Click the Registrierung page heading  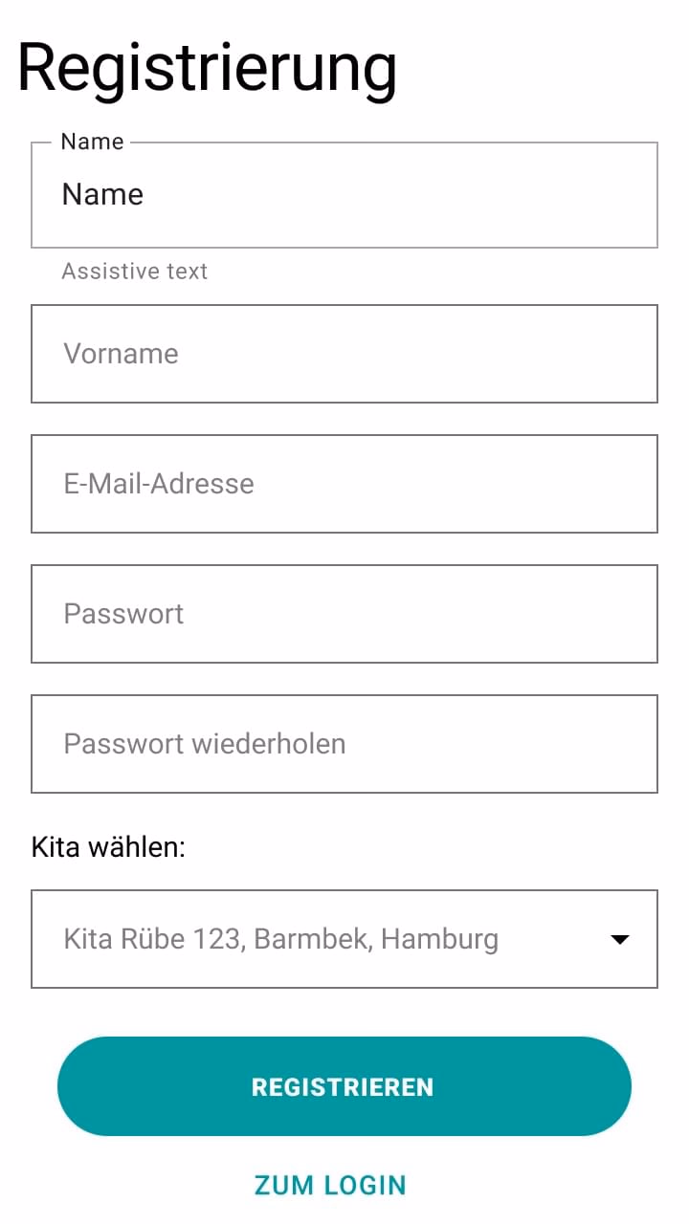pyautogui.click(x=207, y=67)
